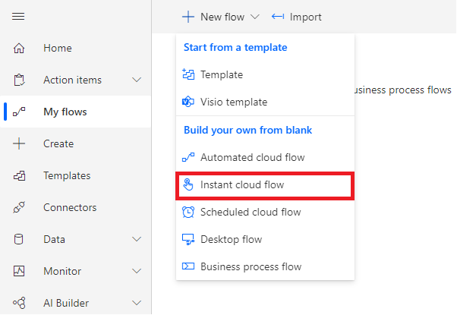Click the Monitor chart icon
457x315 pixels.
(x=19, y=271)
